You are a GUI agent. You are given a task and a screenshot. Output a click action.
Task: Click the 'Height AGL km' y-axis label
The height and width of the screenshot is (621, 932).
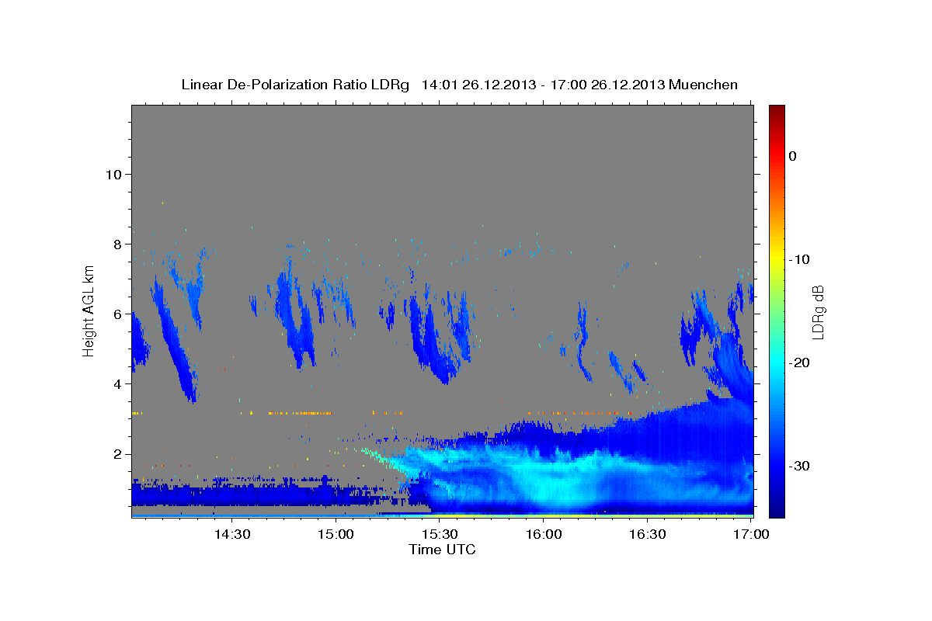pos(89,311)
